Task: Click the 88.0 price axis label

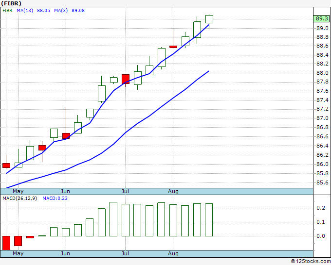Action: (x=321, y=73)
